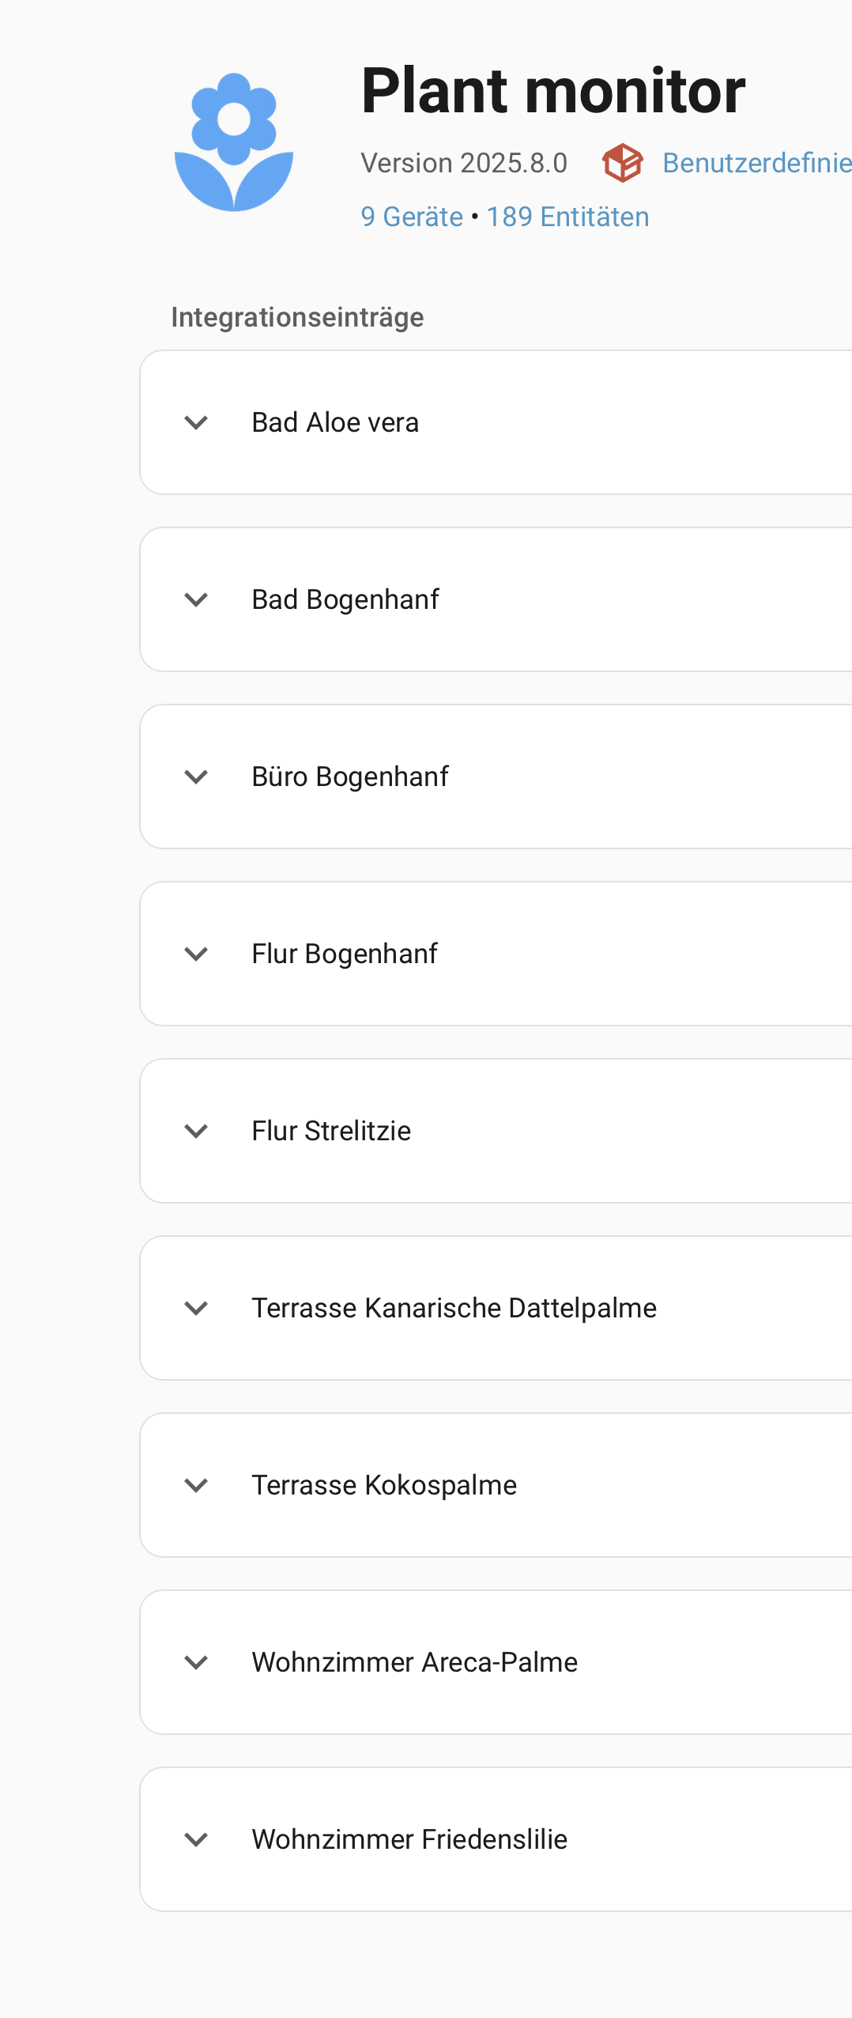Select the Wohnzimmer Friedenslilie entry label

(409, 1839)
